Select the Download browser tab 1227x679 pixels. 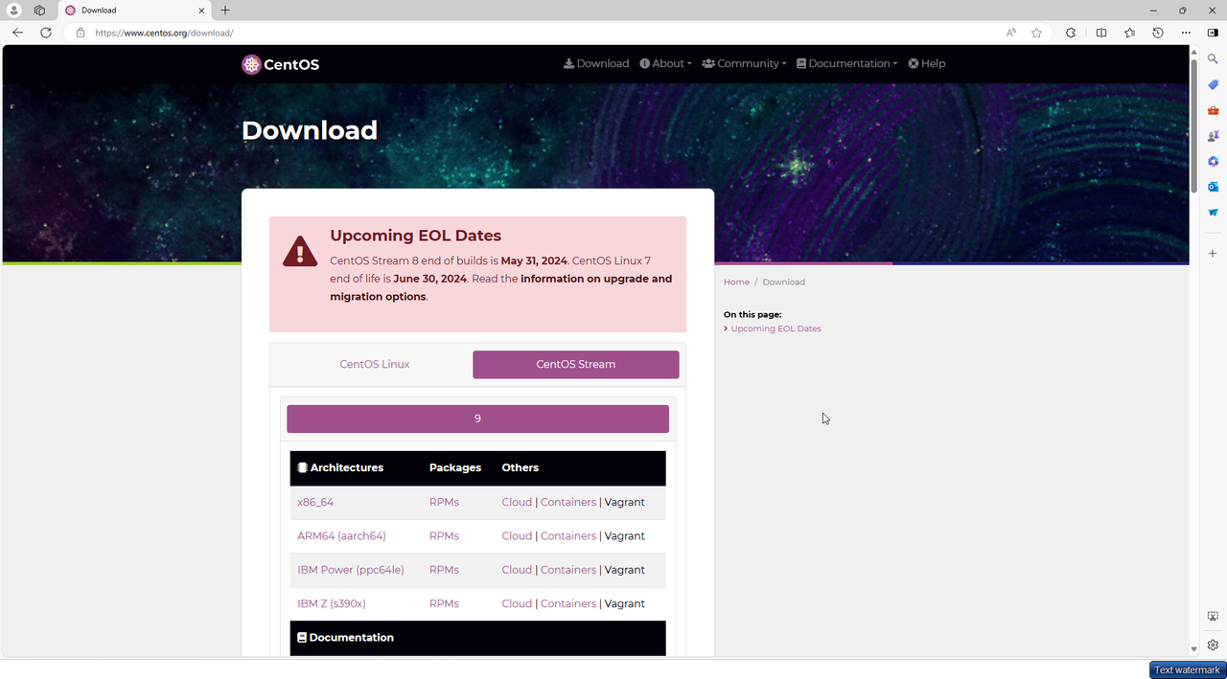(134, 11)
